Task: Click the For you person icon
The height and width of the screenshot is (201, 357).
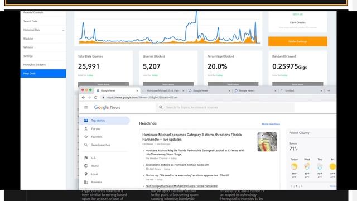Action: click(x=86, y=129)
